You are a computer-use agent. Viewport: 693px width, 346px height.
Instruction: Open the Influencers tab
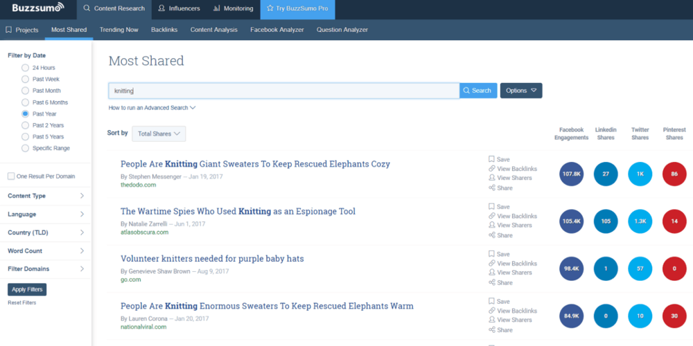179,8
